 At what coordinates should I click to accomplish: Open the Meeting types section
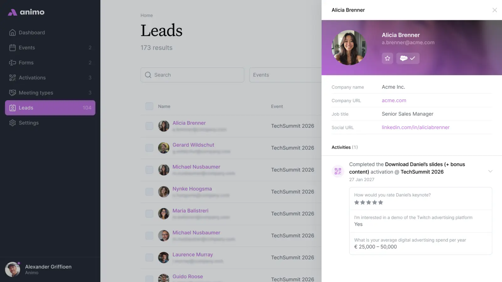coord(36,92)
